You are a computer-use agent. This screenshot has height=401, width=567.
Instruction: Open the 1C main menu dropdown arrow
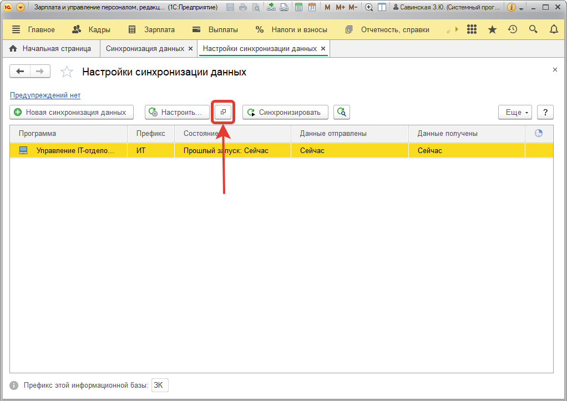tap(21, 8)
